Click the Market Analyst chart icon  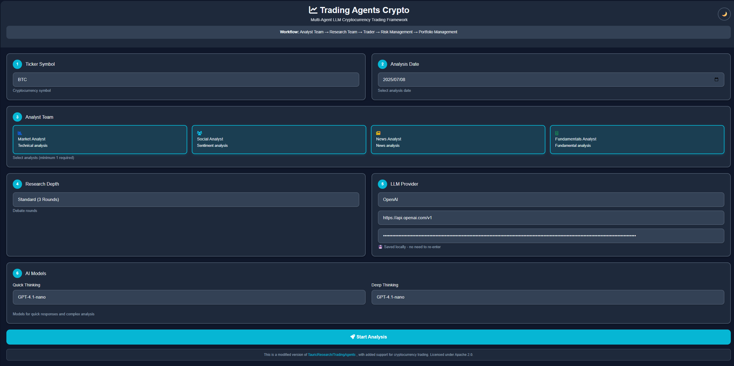point(20,133)
